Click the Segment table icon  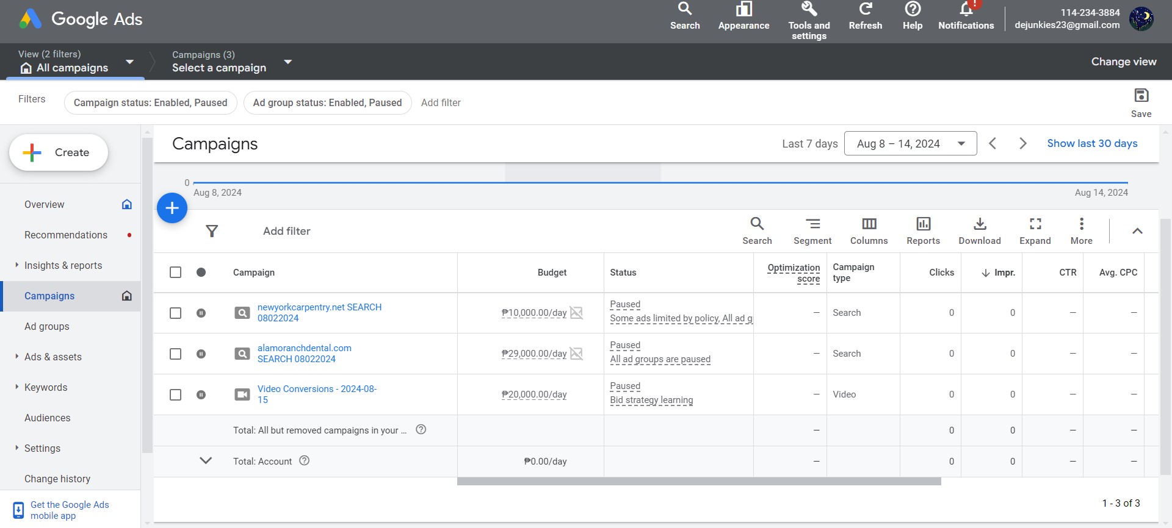tap(812, 224)
